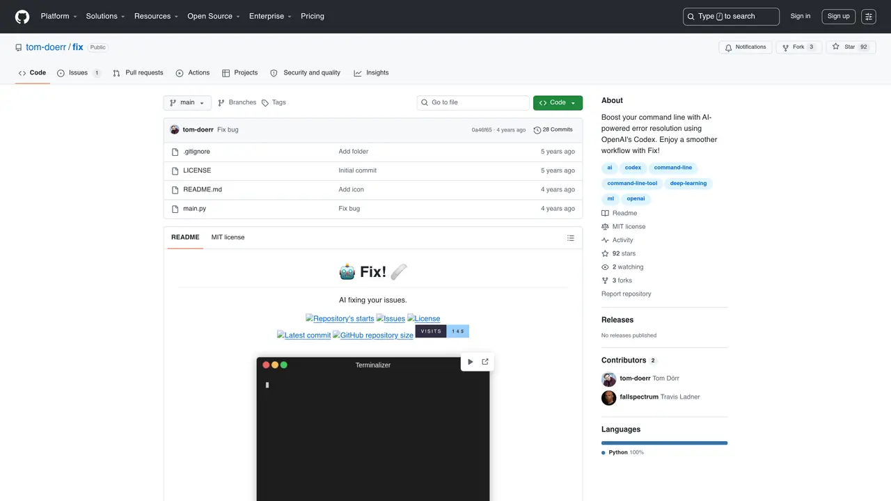Open the Platform navigation dropdown
This screenshot has width=891, height=501.
click(x=58, y=16)
